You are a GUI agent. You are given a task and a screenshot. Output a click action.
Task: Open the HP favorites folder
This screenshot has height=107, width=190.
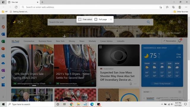tap(5, 12)
